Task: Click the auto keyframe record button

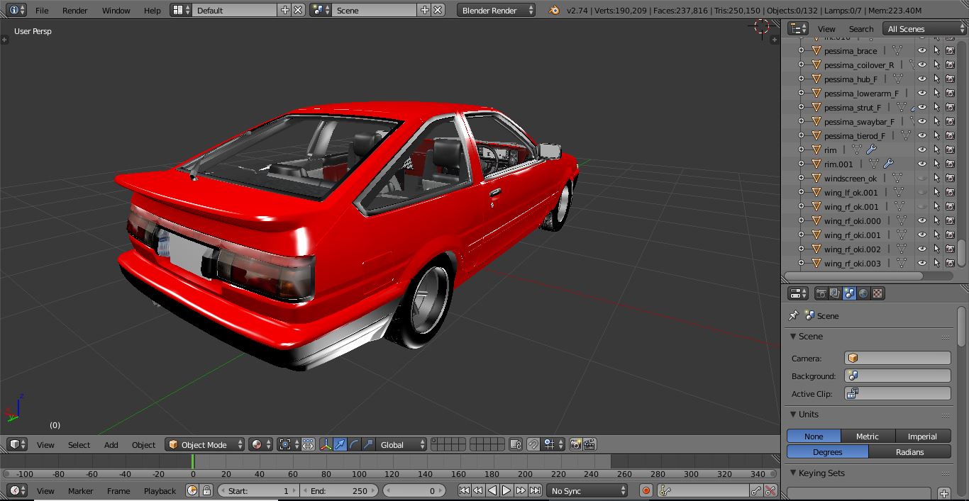Action: 646,490
